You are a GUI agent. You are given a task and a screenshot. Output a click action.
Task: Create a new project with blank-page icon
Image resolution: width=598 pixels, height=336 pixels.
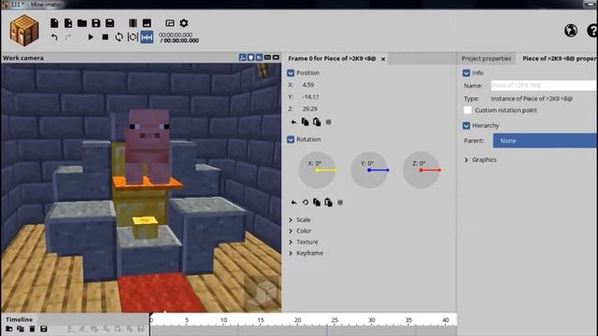[54, 22]
